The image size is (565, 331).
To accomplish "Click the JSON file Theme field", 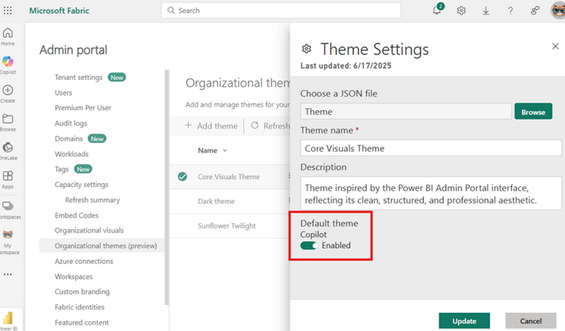I will tap(406, 112).
